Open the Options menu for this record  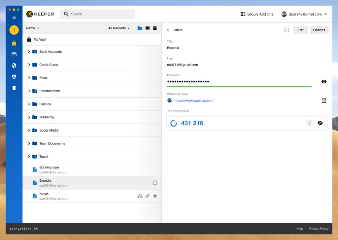319,30
